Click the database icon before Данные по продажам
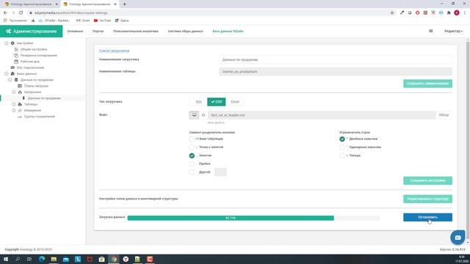 [16, 80]
